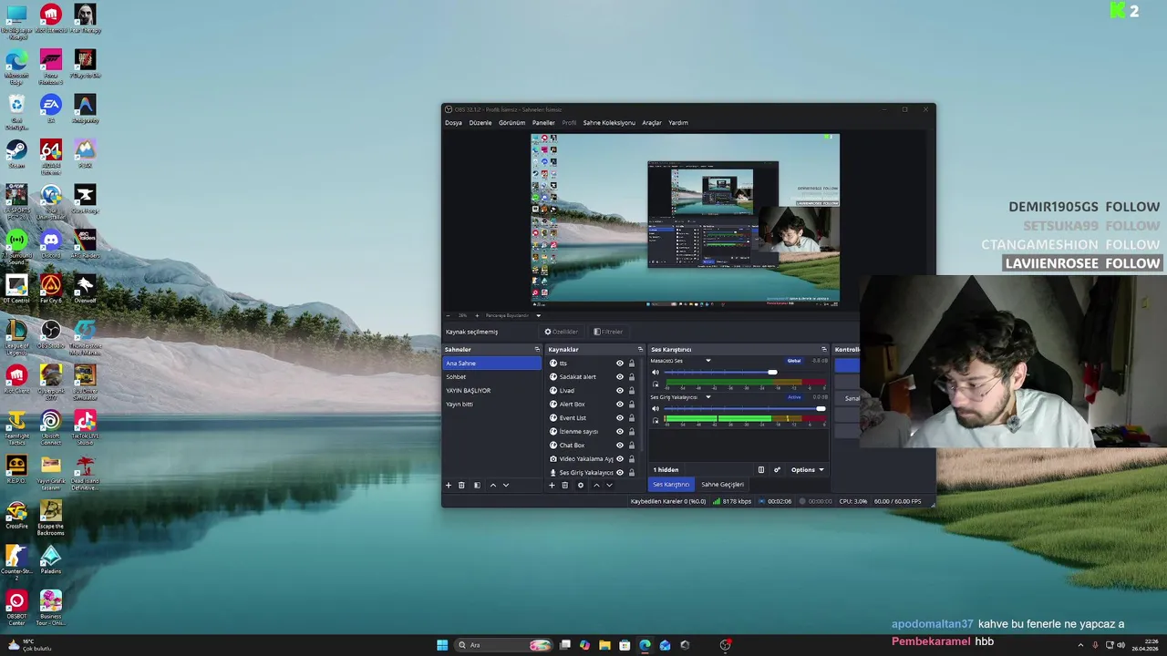This screenshot has width=1167, height=656.
Task: Unlock the tts source
Action: (632, 364)
